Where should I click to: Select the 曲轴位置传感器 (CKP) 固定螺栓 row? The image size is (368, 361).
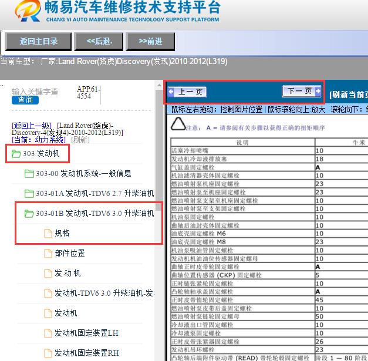[269, 275]
